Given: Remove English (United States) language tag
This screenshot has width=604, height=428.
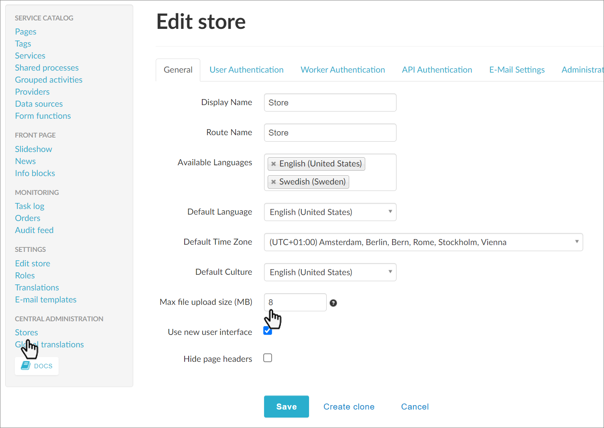Looking at the screenshot, I should pyautogui.click(x=273, y=164).
